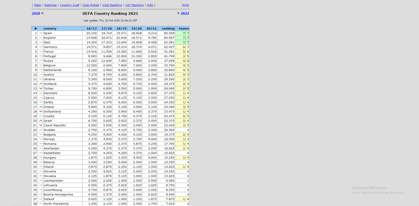419x206 pixels.
Task: Select the Romania country cell
Action: 63,144
